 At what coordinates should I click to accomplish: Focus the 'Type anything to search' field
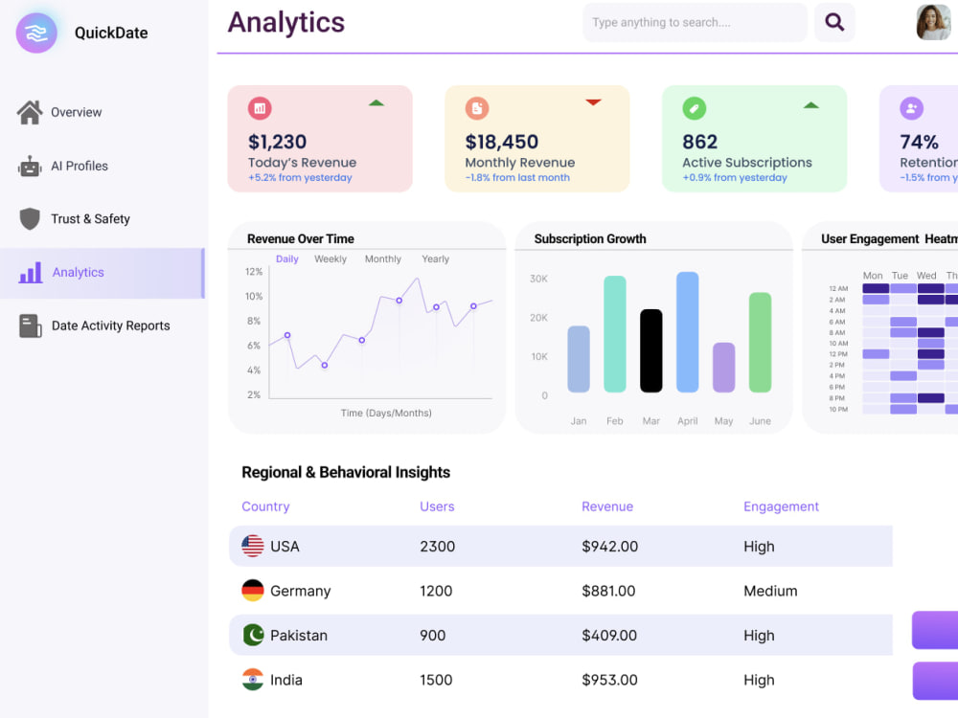point(696,23)
